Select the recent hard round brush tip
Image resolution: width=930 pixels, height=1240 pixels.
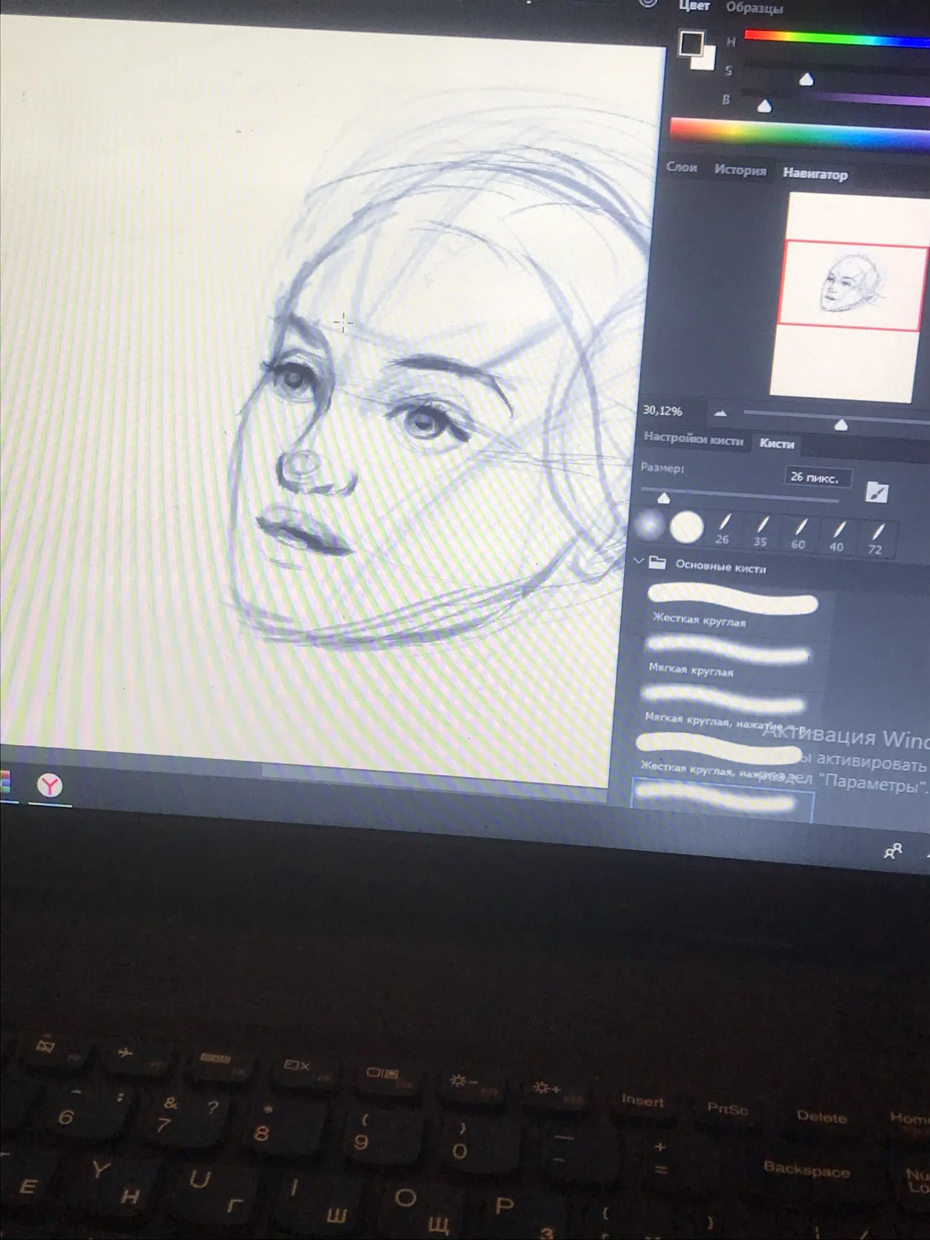point(686,528)
